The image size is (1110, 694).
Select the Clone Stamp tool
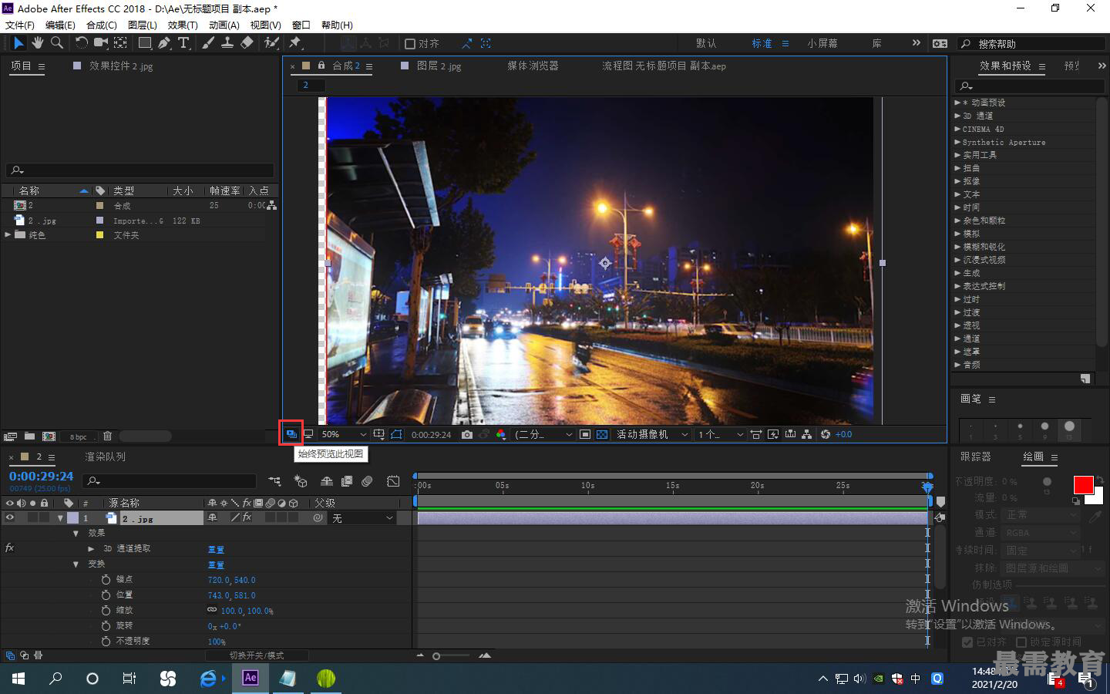click(x=227, y=43)
